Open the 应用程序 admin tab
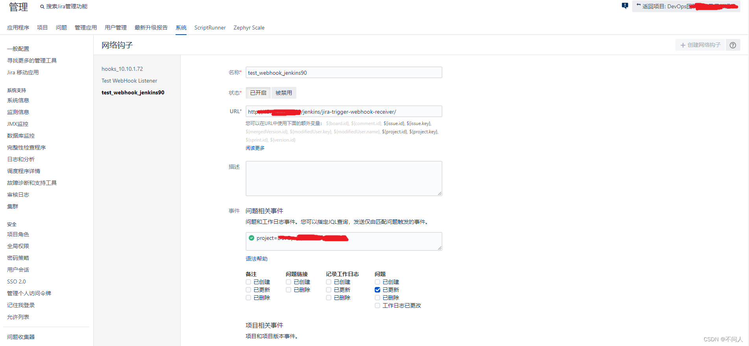The image size is (749, 346). [18, 28]
